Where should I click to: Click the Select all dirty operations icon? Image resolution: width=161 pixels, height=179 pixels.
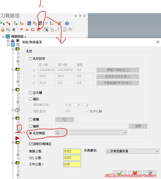(x=8, y=23)
